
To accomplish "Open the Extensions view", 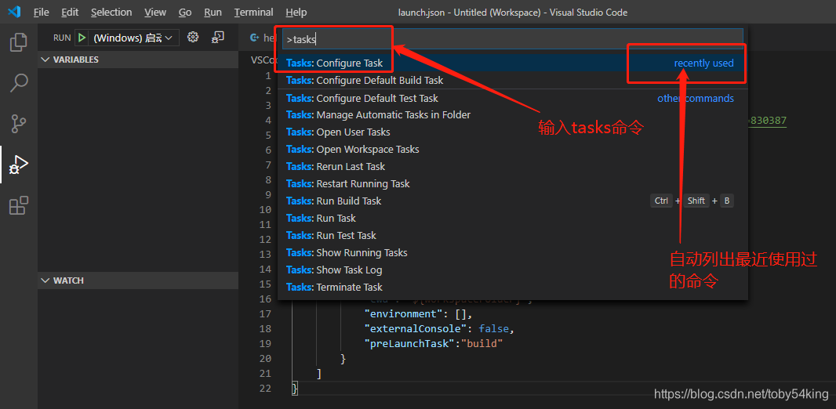I will tap(19, 205).
